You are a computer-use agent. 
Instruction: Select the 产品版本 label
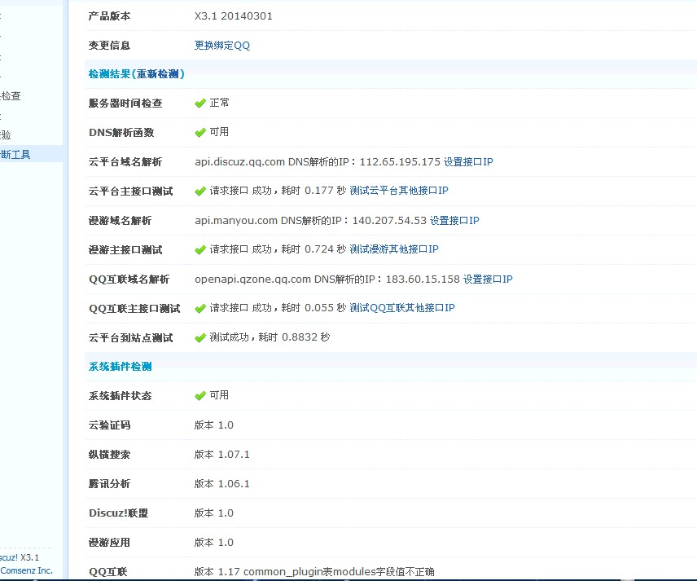click(109, 16)
